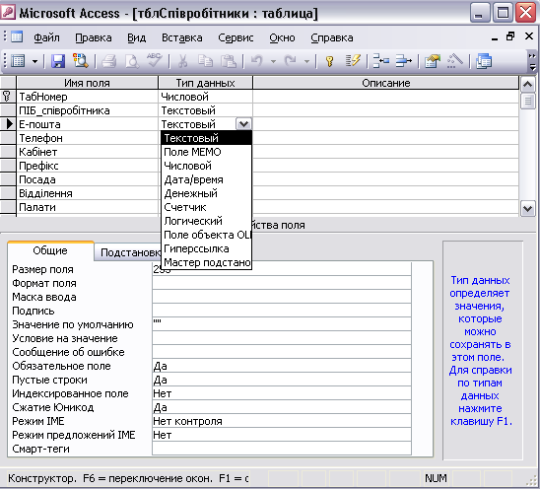540x489 pixels.
Task: Click the Paste clipboard icon
Action: pos(228,62)
